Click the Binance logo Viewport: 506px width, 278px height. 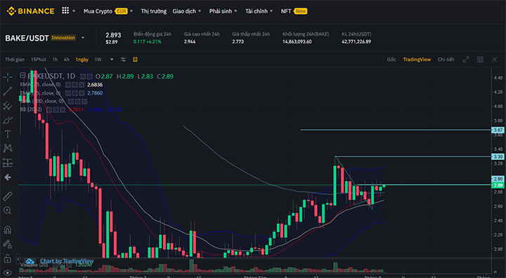point(30,11)
